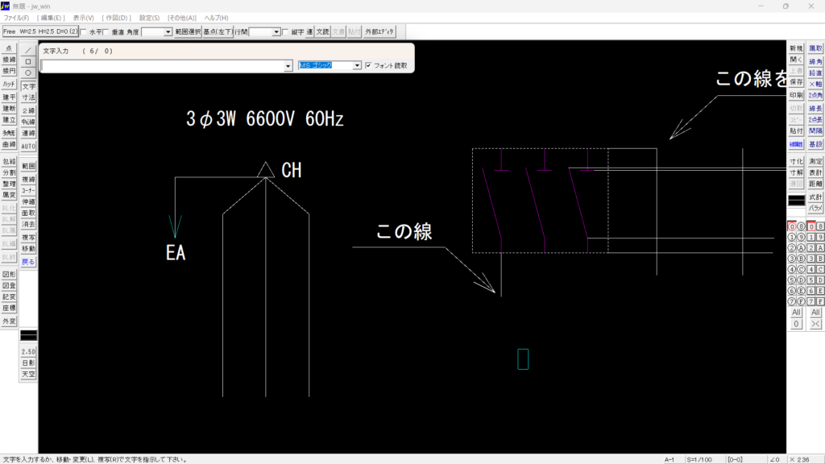
Task: Toggle the 垂直 vertical checkbox
Action: point(106,32)
